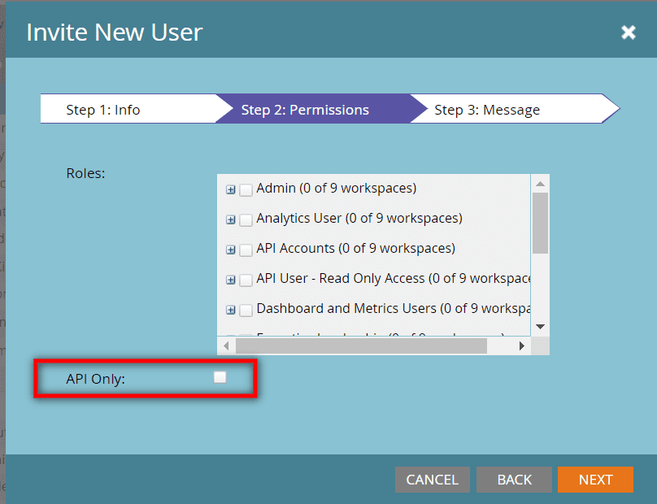The width and height of the screenshot is (657, 504).
Task: Expand the Analytics User role node
Action: [x=231, y=219]
